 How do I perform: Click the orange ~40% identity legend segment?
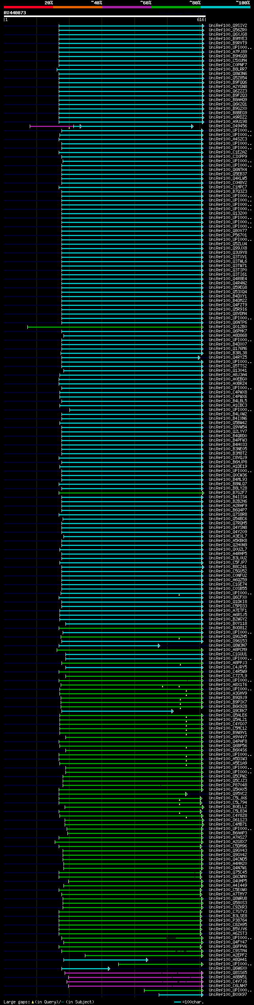coord(77,7)
